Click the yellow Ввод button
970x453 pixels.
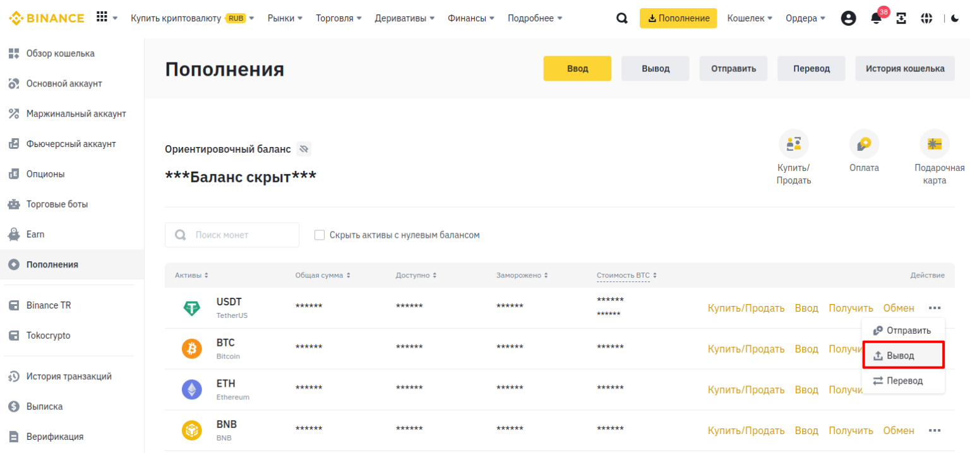coord(577,69)
